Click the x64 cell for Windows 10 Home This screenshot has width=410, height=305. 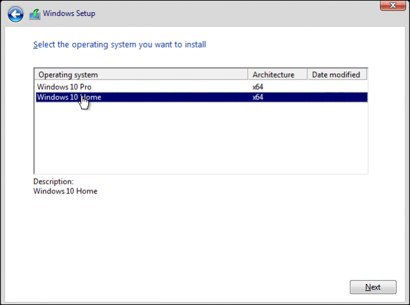pyautogui.click(x=258, y=97)
